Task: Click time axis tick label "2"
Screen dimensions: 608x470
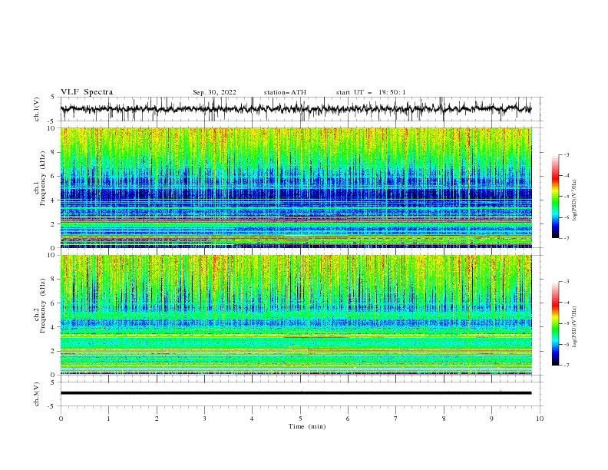Action: point(157,419)
